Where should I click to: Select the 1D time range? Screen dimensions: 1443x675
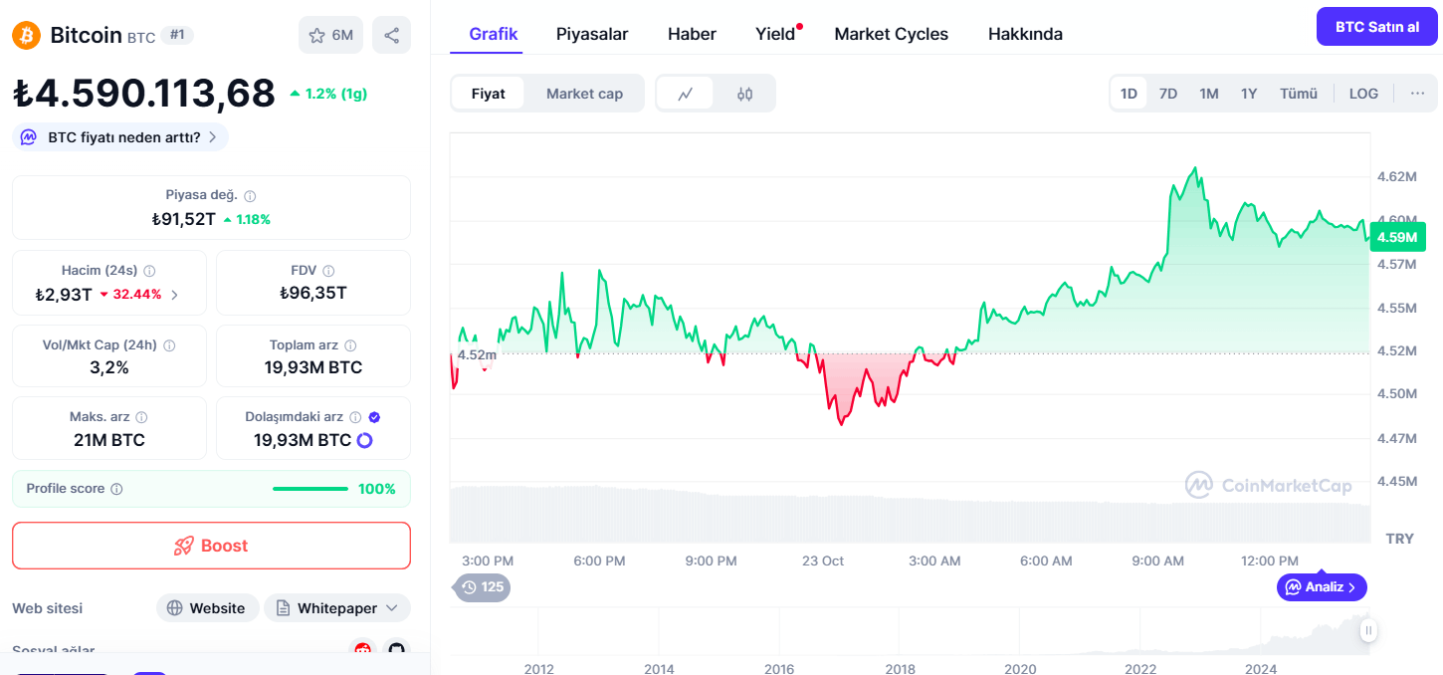pos(1129,94)
